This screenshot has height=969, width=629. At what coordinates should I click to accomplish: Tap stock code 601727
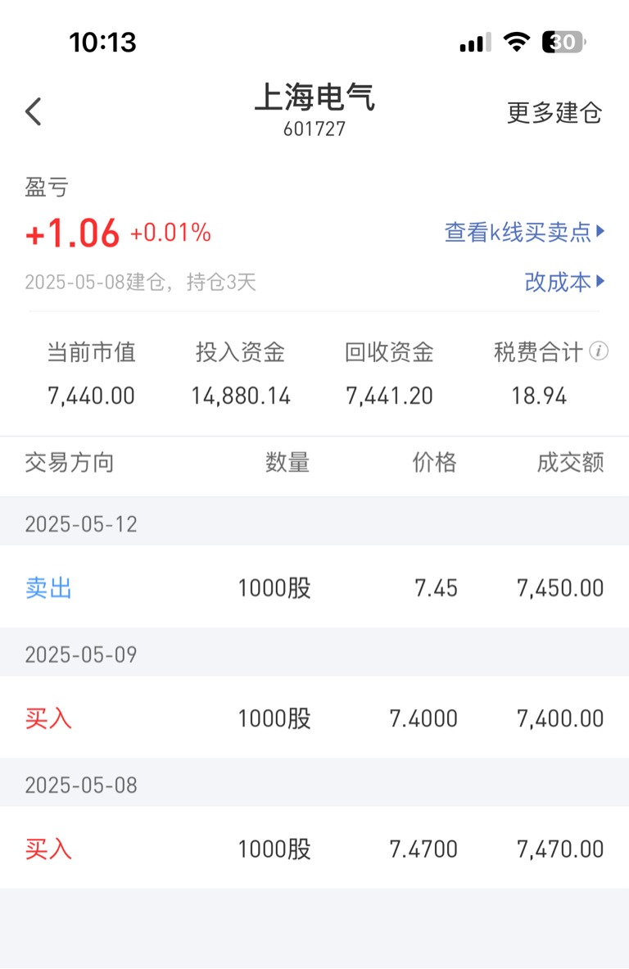click(x=314, y=129)
